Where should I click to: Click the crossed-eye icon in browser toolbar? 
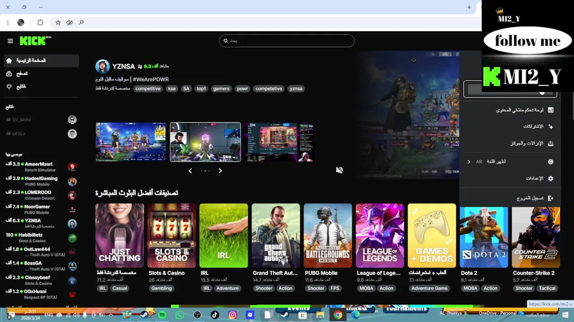coord(70,22)
